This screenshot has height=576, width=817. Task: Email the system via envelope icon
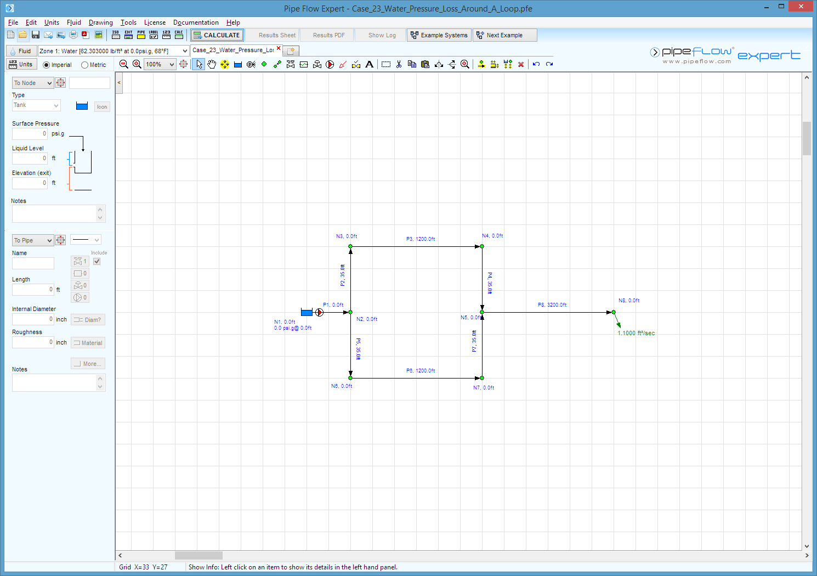(x=48, y=35)
